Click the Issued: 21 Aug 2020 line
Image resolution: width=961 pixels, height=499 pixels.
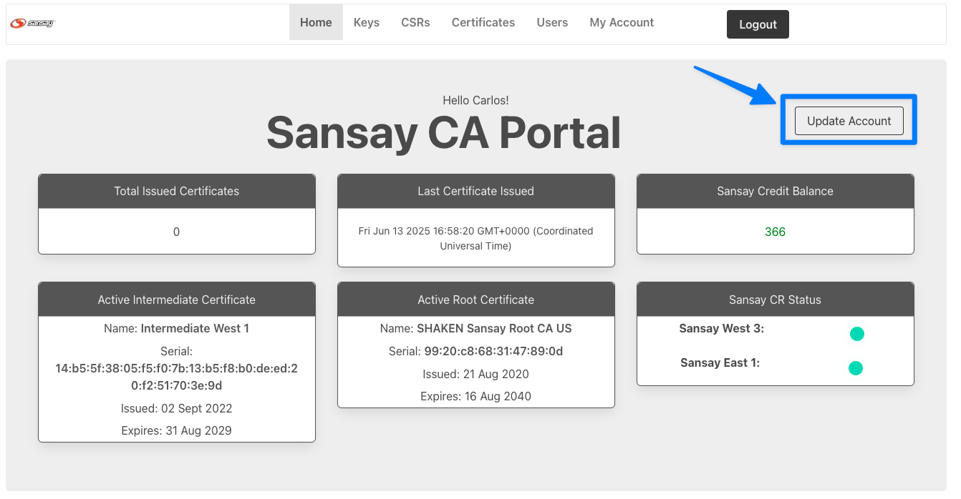pyautogui.click(x=476, y=374)
